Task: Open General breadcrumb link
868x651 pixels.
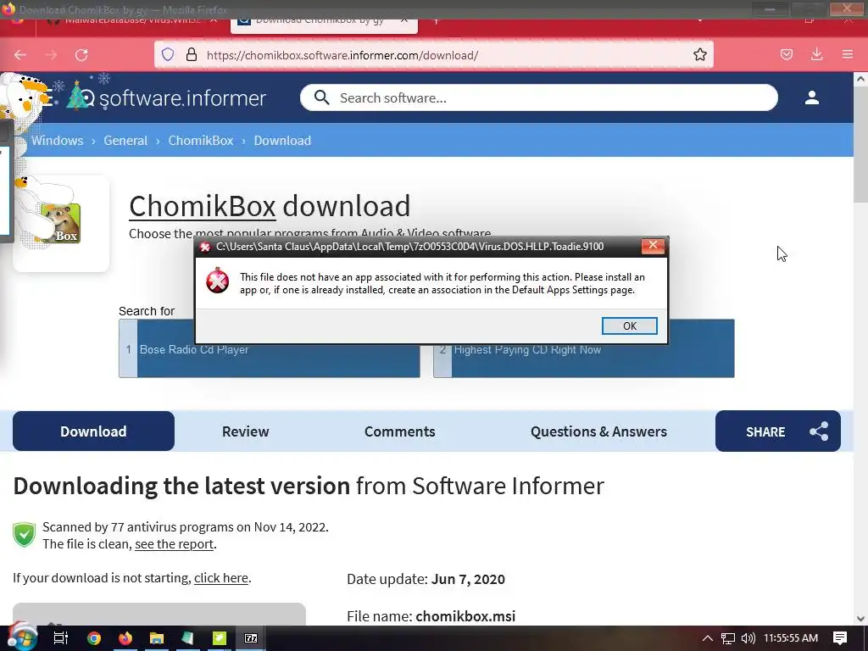Action: click(x=125, y=141)
